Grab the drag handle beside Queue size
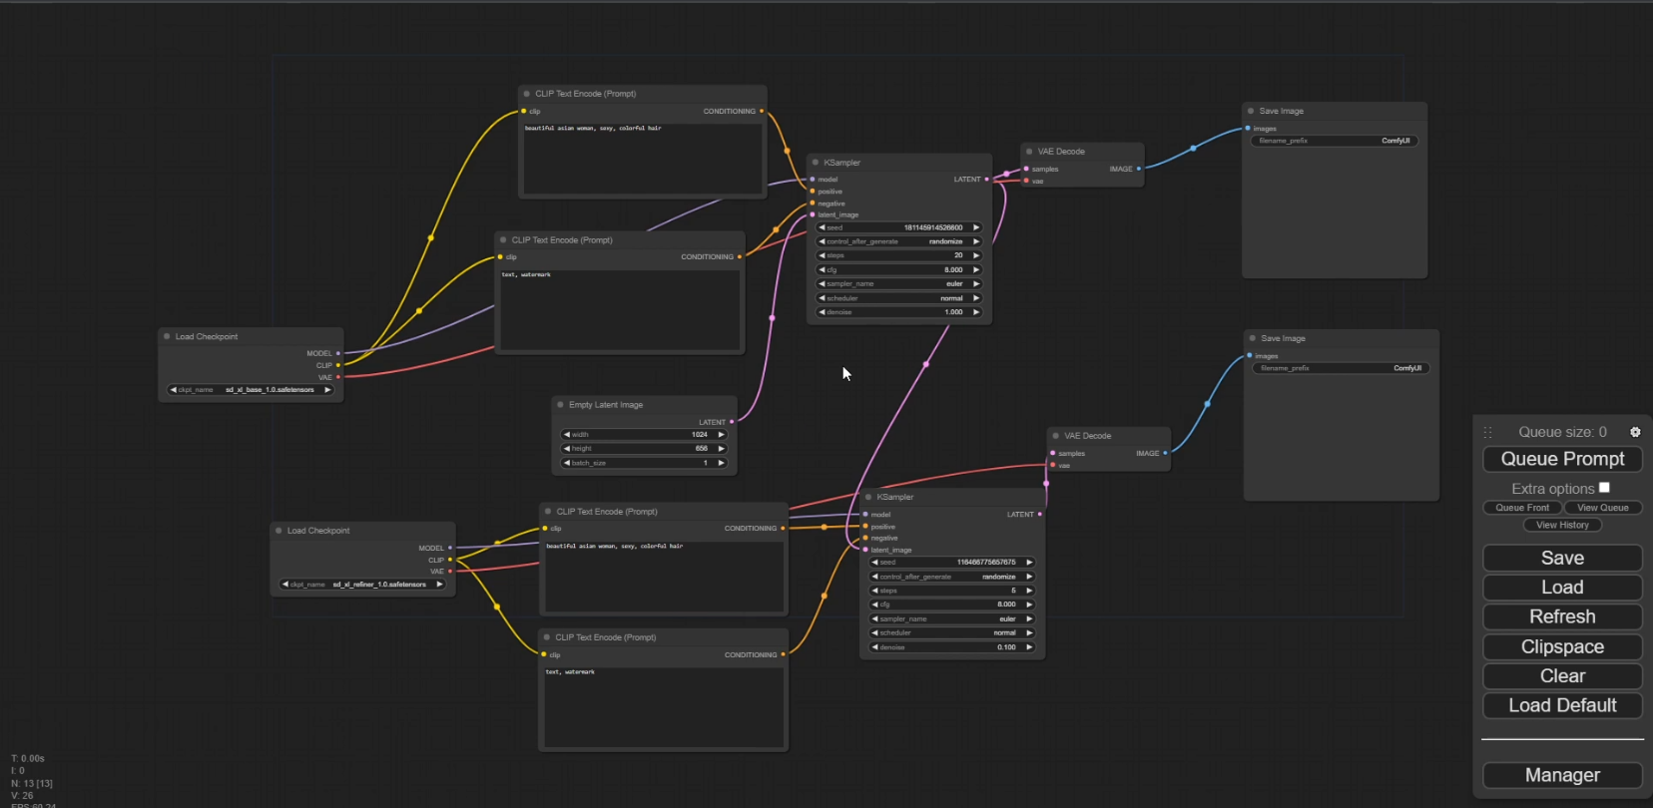1653x808 pixels. click(1487, 432)
